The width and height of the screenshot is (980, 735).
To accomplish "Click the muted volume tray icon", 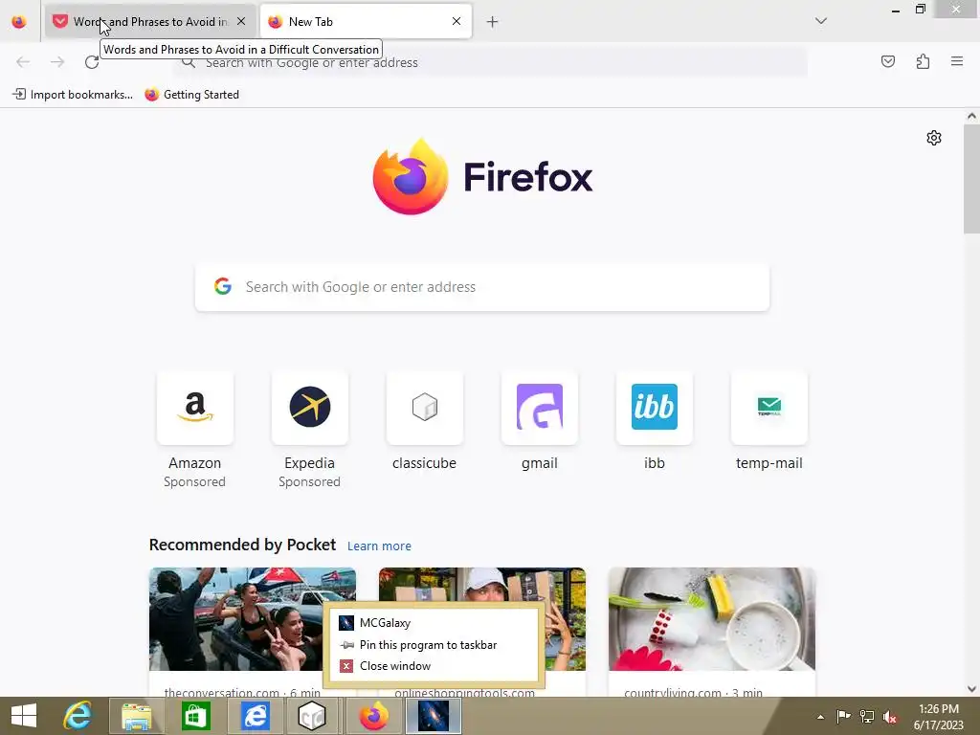I will coord(890,717).
